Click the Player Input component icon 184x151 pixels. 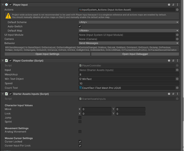pyautogui.click(x=7, y=5)
